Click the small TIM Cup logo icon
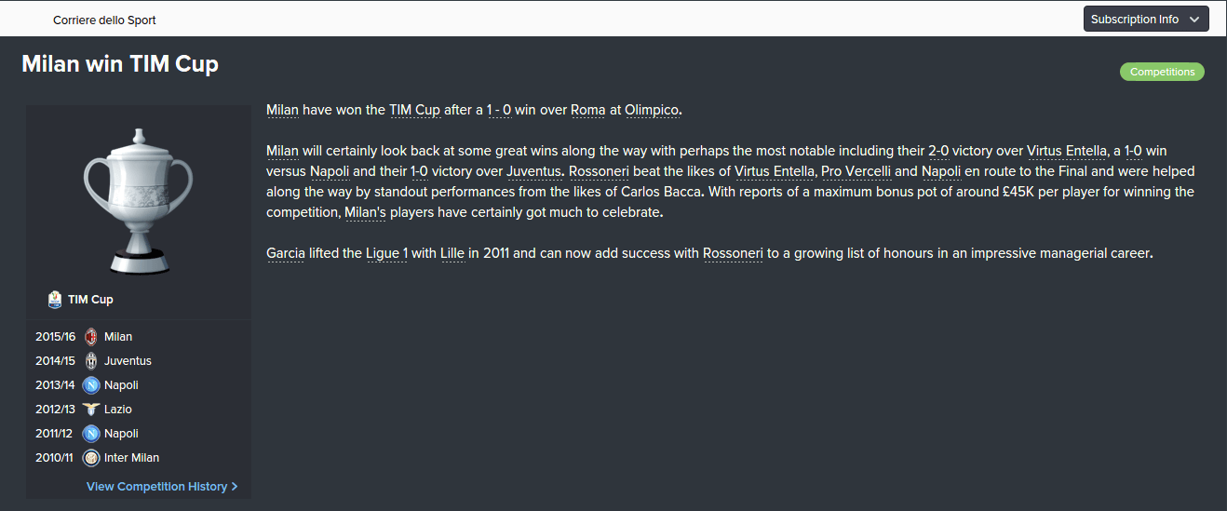The width and height of the screenshot is (1227, 511). 55,300
